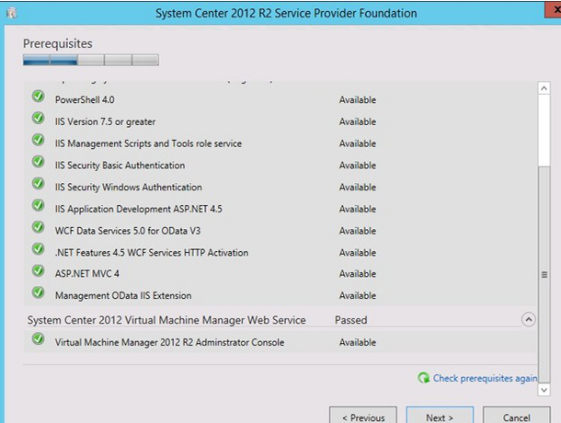561x423 pixels.
Task: Click the green refresh icon near Check prerequisites again
Action: (424, 378)
